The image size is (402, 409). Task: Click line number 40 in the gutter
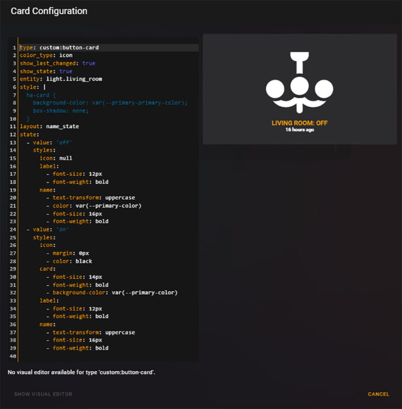click(13, 356)
